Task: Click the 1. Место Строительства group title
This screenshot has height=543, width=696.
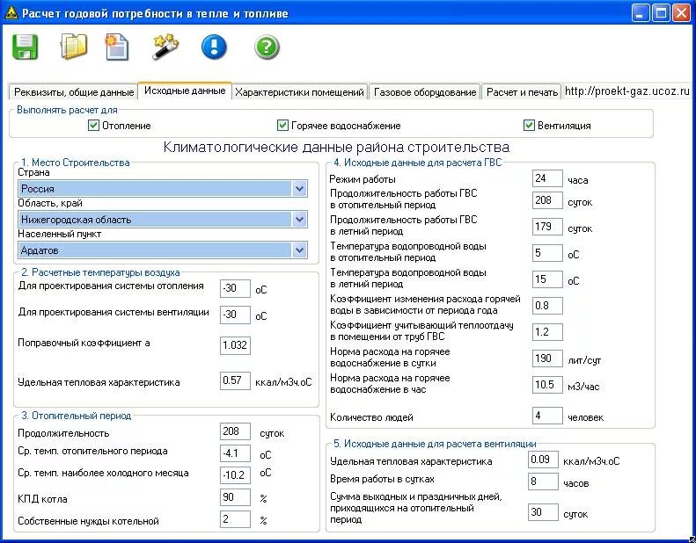Action: click(x=76, y=163)
